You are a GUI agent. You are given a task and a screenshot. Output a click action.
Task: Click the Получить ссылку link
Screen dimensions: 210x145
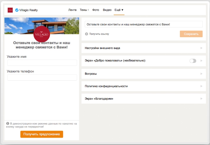point(99,34)
